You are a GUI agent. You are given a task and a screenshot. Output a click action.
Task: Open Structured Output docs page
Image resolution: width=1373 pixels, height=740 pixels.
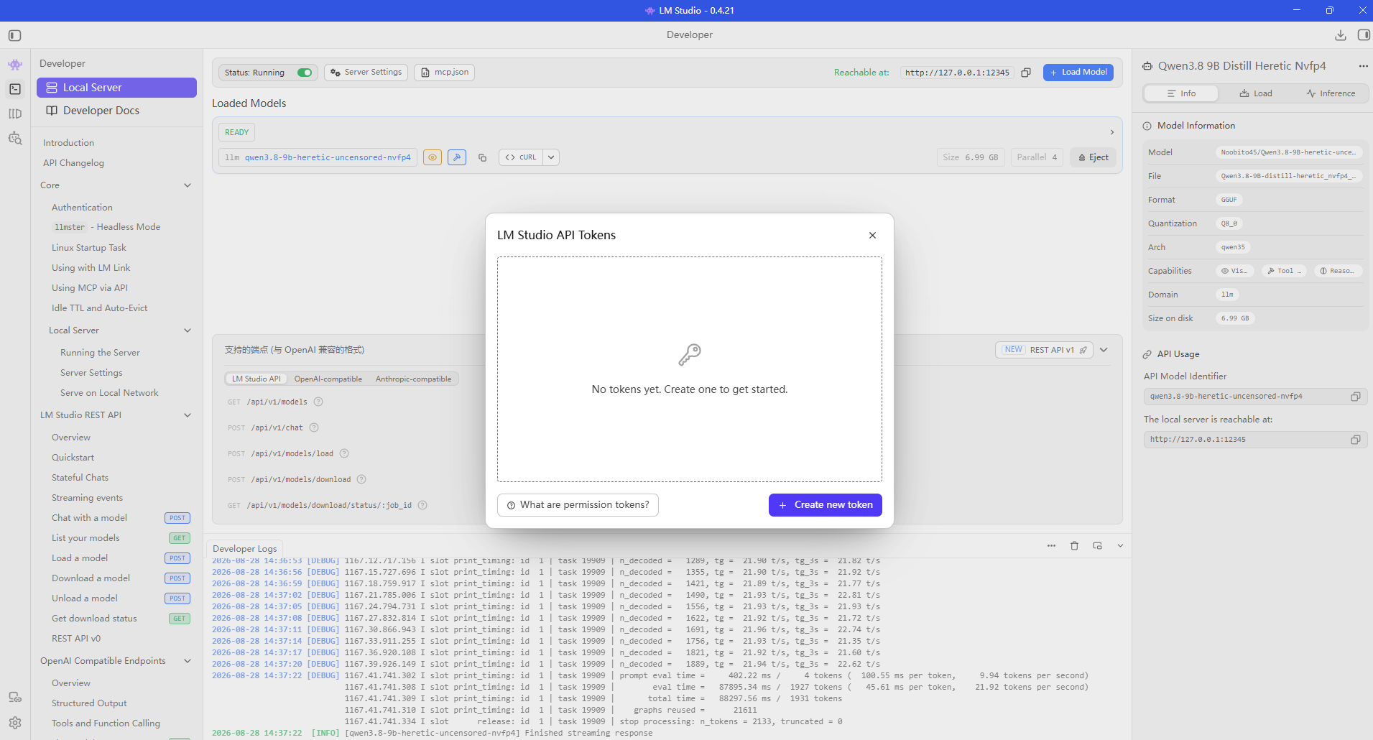[x=89, y=703]
